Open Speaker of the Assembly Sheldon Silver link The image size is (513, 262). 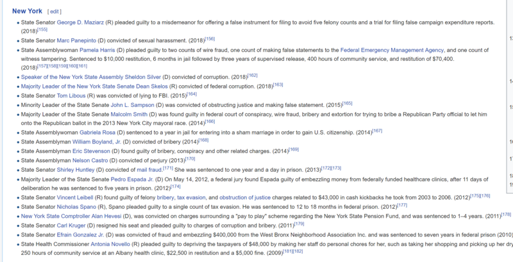pyautogui.click(x=91, y=77)
